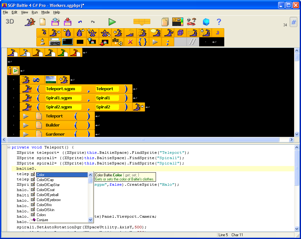The image size is (301, 239).
Task: Expand the orange dropdown palette button
Action: [142, 22]
